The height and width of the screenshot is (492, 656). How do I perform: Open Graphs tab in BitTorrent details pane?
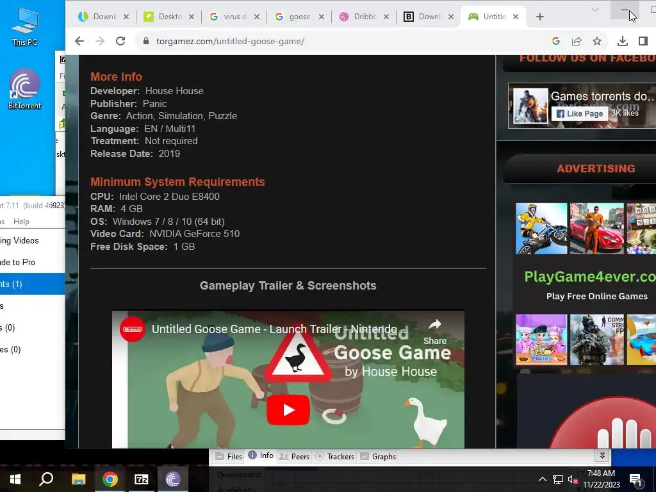[x=378, y=456]
